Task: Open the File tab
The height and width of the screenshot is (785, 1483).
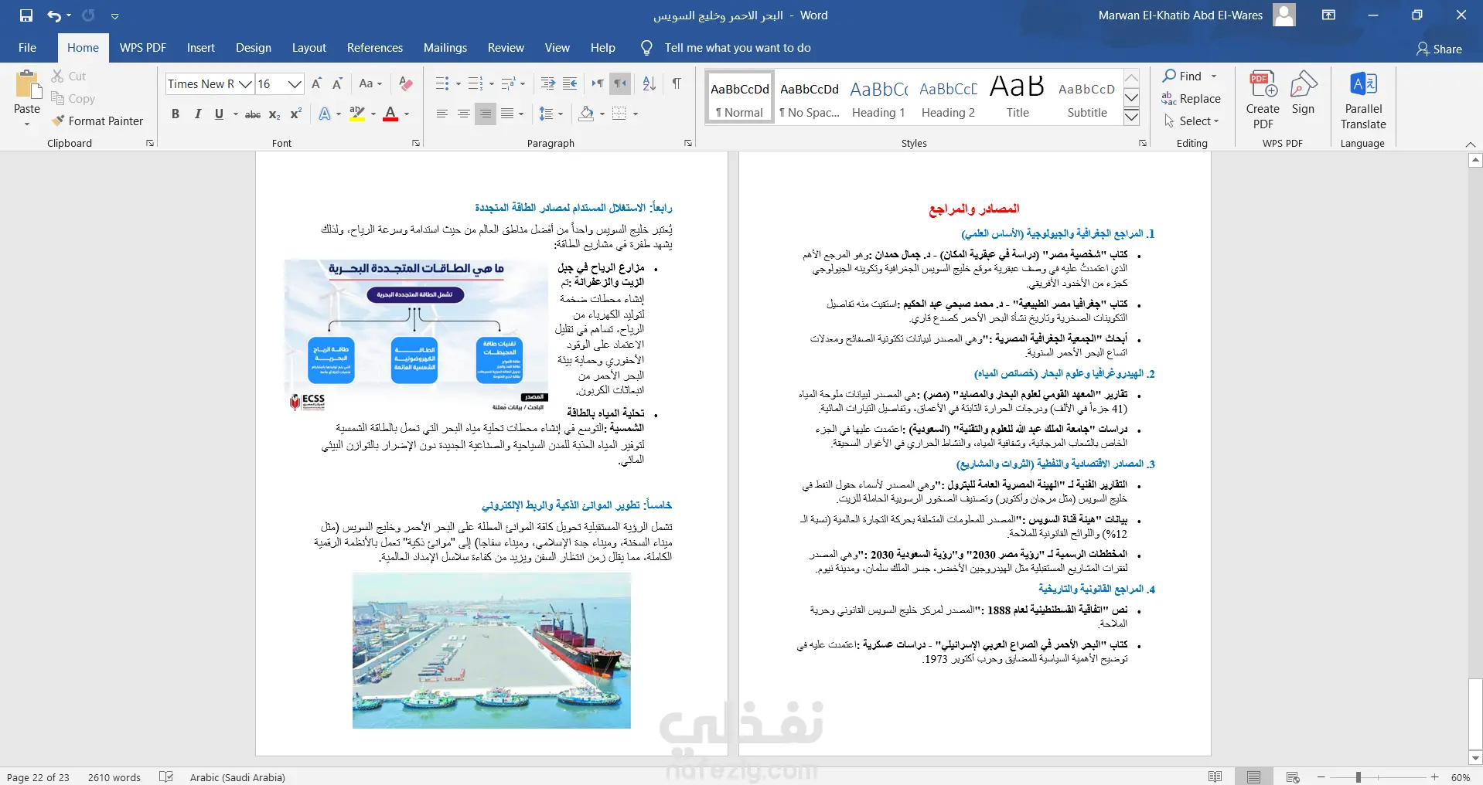Action: point(27,48)
